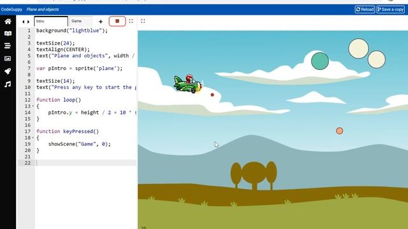This screenshot has height=229, width=408.
Task: Open the CodeGuppy home link
Action: (11, 10)
